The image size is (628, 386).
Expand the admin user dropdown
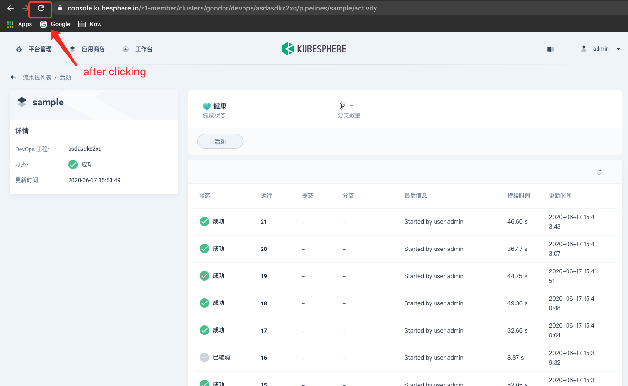pos(618,49)
